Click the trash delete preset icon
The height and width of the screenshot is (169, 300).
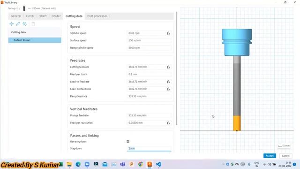click(33, 24)
